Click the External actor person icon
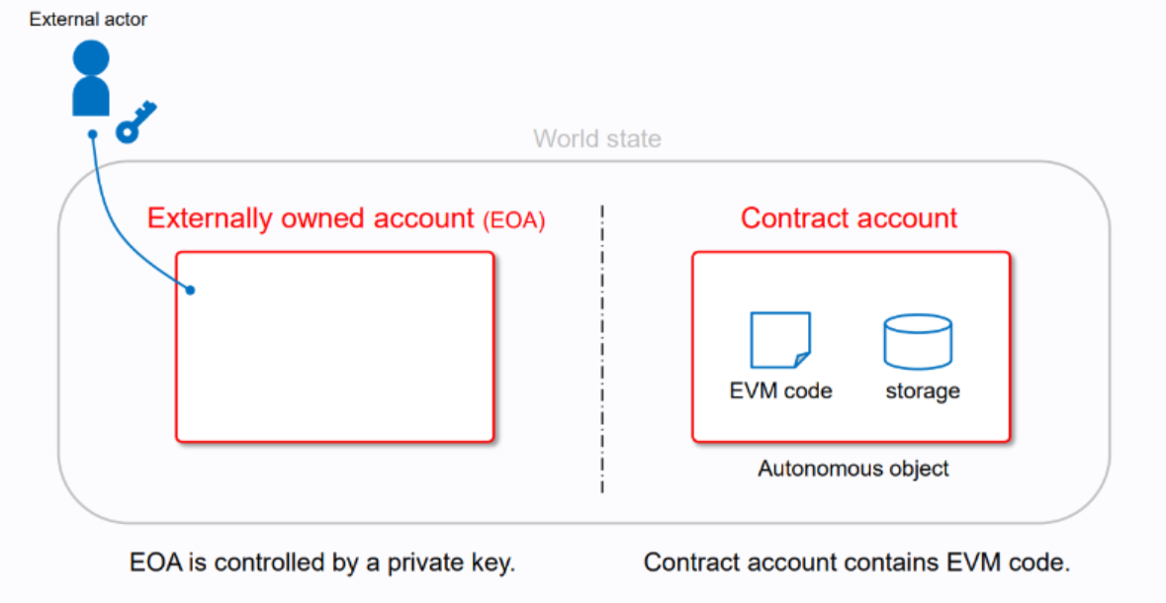This screenshot has width=1166, height=603. pos(90,79)
